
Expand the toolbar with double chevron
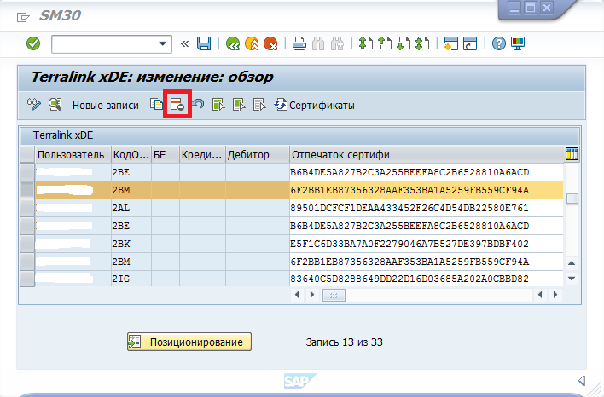185,43
